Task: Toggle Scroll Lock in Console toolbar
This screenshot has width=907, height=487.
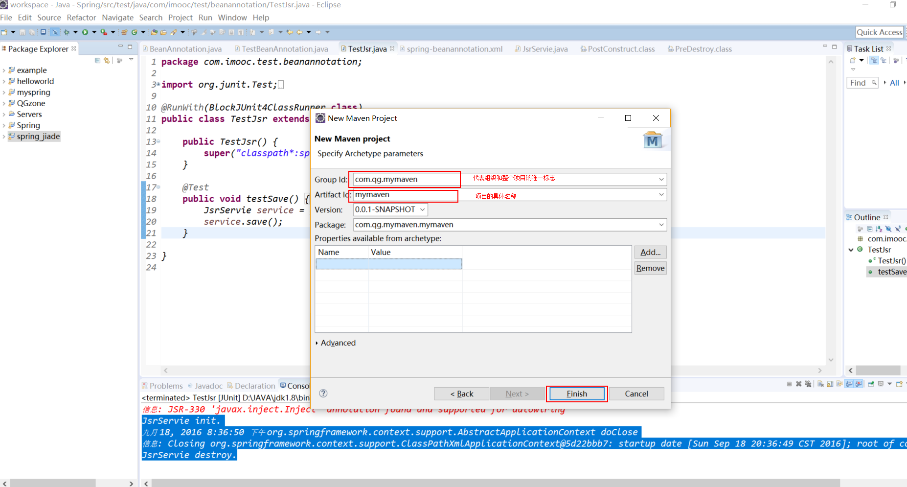Action: click(x=830, y=384)
